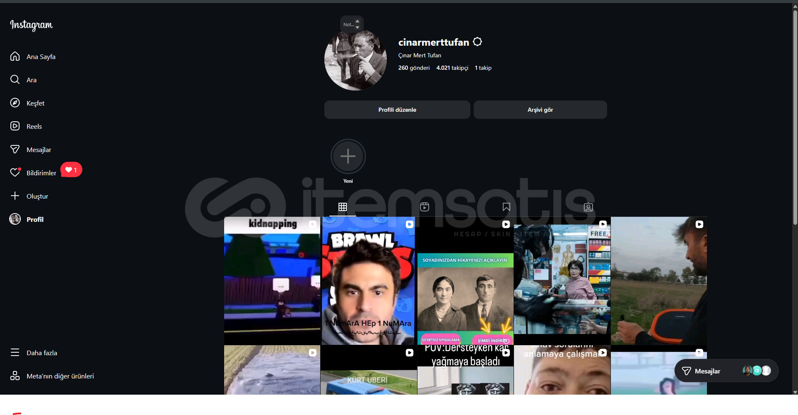
Task: Open the kidnapping video post
Action: [x=272, y=281]
